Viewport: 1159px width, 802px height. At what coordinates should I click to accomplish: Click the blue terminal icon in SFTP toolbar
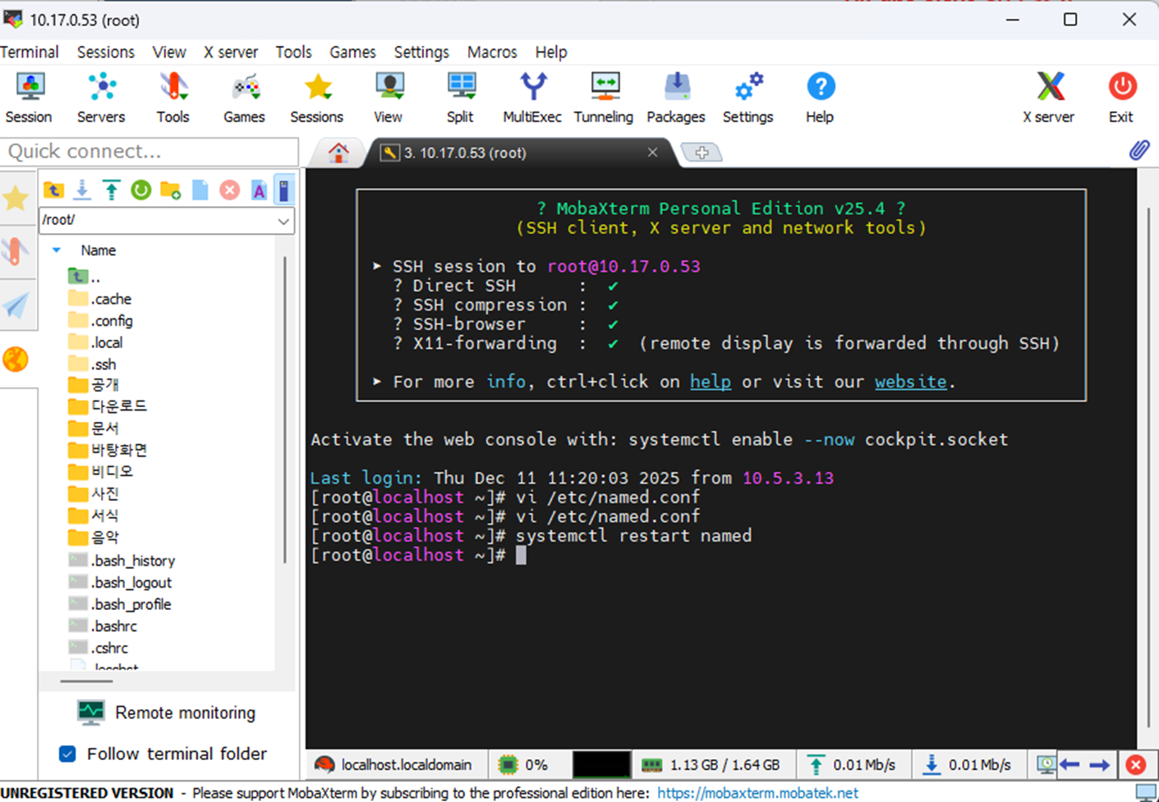pyautogui.click(x=283, y=190)
